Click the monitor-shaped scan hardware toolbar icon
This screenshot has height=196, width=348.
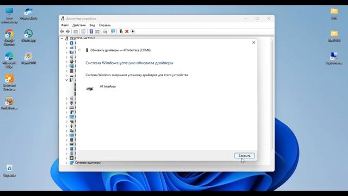tap(113, 32)
